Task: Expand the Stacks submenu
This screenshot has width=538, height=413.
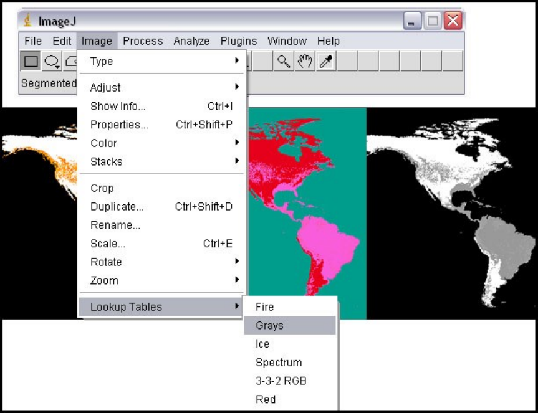Action: coord(161,161)
